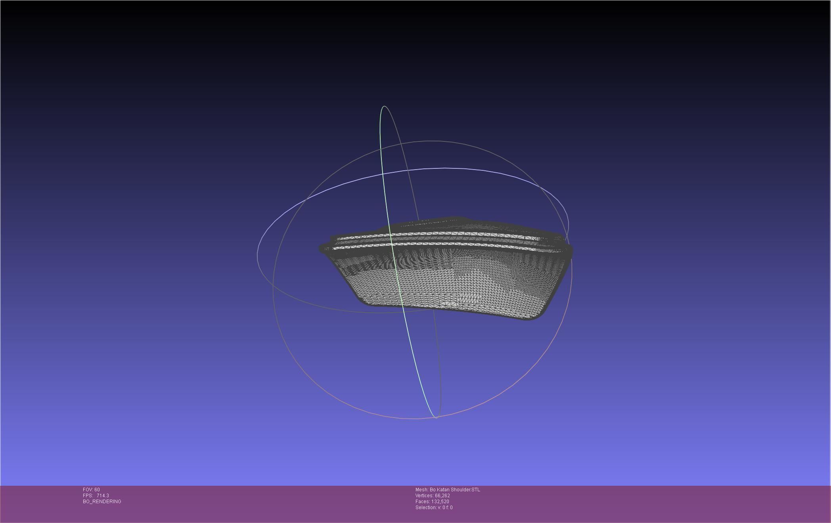Click the FPS 714.3 readout
Screen dimensions: 831x523
click(96, 496)
